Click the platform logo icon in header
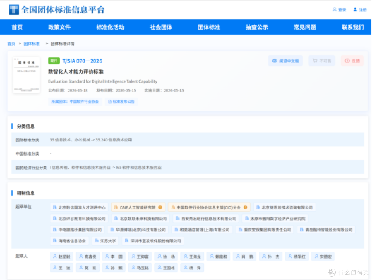 pos(13,10)
